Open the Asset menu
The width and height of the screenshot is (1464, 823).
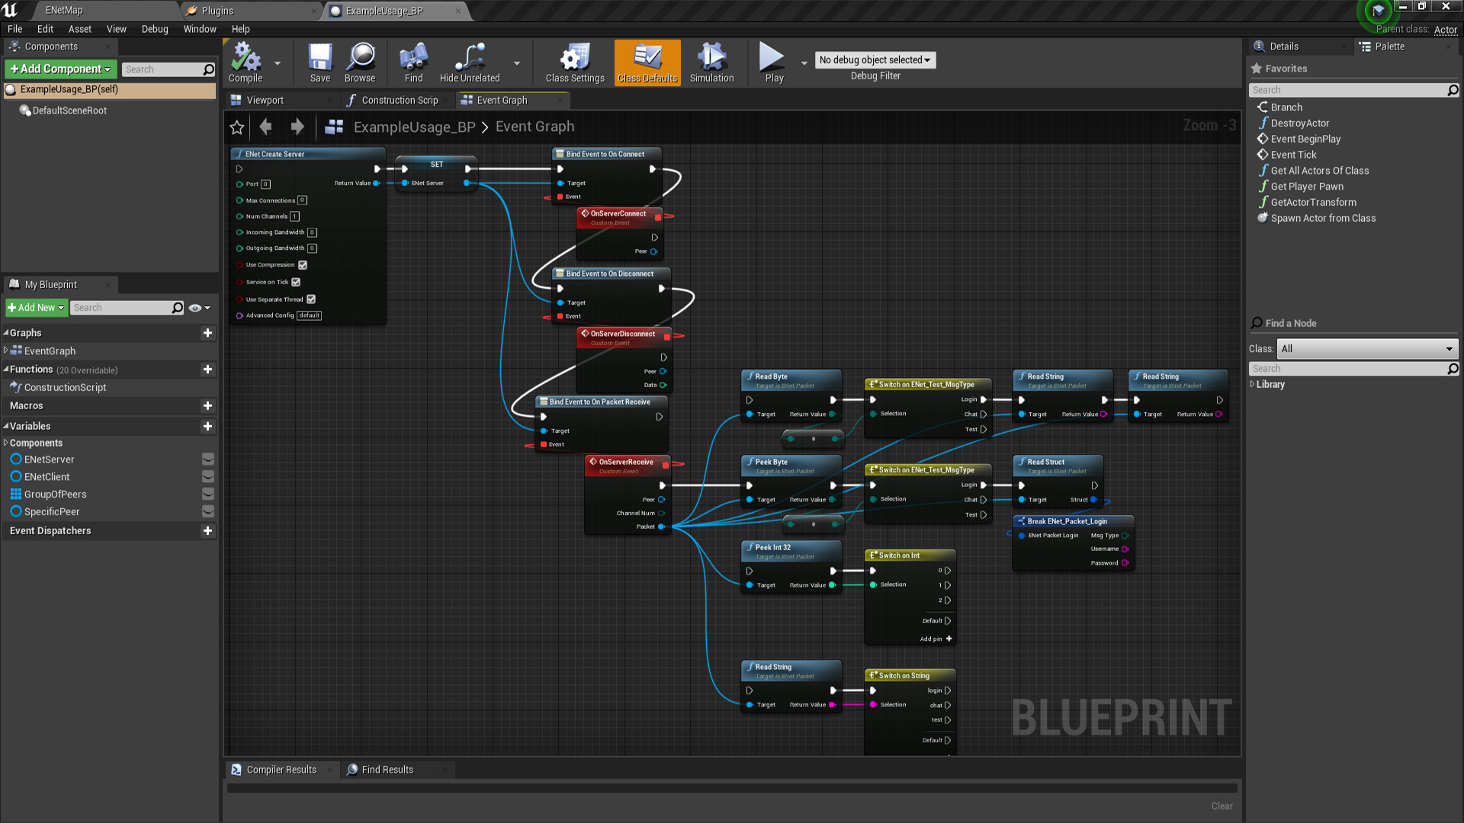pos(79,29)
